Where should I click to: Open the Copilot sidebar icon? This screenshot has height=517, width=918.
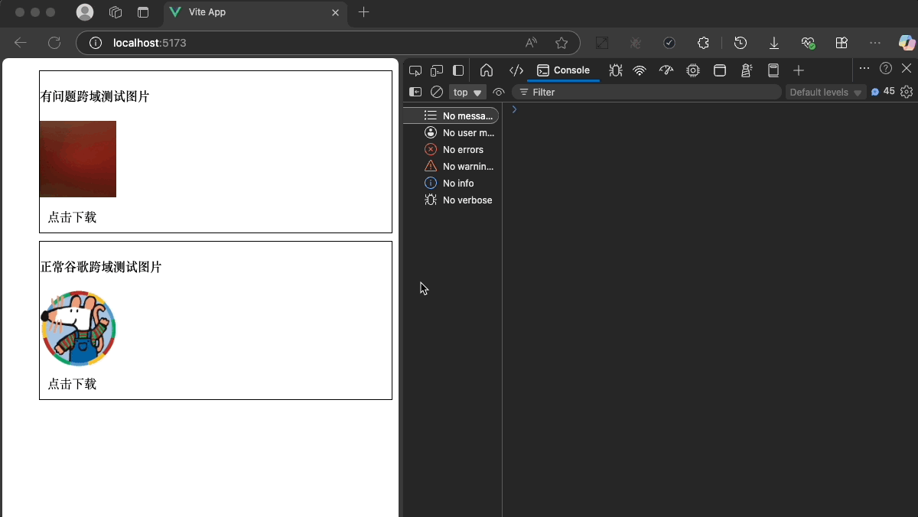click(907, 43)
